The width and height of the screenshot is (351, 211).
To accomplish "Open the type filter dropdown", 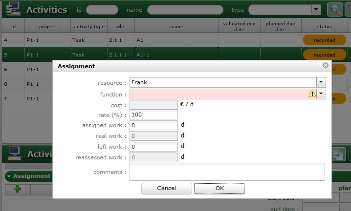I will [x=316, y=10].
